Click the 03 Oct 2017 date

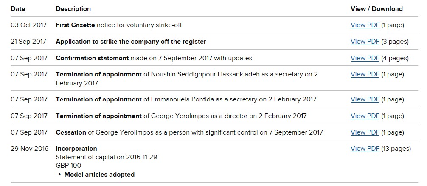click(x=28, y=25)
